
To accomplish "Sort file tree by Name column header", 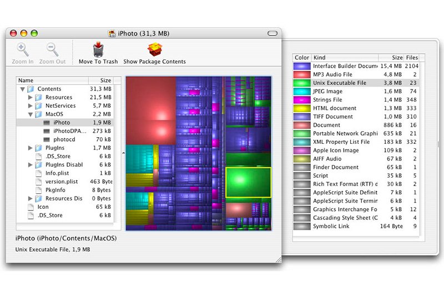I will pyautogui.click(x=50, y=81).
